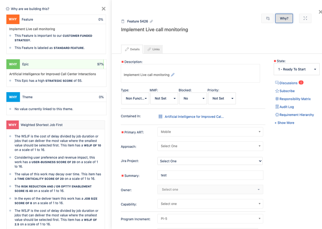Edit description using the pencil icon
This screenshot has width=322, height=229.
173,75
